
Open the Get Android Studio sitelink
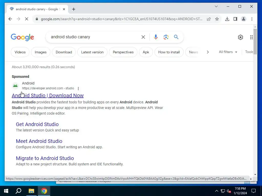[x=37, y=124]
